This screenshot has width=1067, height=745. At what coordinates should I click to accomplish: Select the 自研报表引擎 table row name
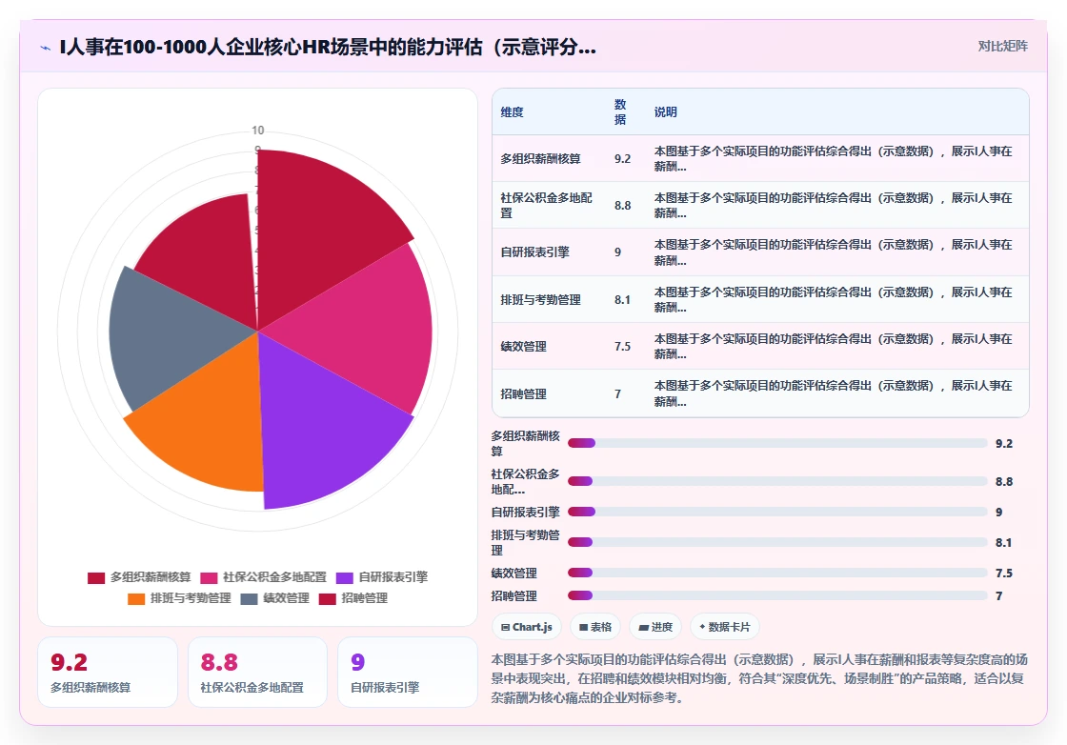534,252
